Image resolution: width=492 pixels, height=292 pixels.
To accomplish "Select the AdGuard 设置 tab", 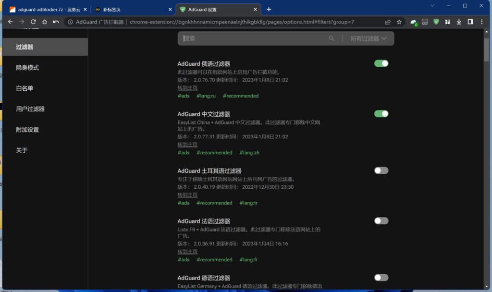I will pyautogui.click(x=218, y=10).
